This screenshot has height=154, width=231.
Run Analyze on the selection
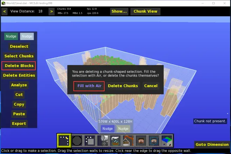pos(19,85)
